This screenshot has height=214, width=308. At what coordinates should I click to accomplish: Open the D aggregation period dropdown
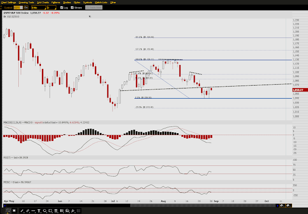coord(51,8)
